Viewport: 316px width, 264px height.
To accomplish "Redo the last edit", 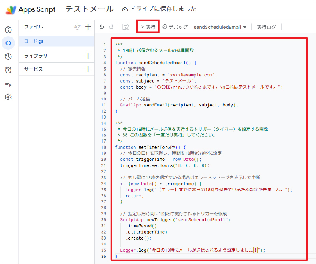I will [111, 27].
